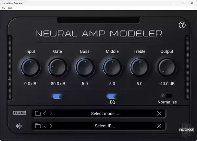Screen dimensions: 197x141
Task: Select previous IR arrow
Action: [x=45, y=126]
